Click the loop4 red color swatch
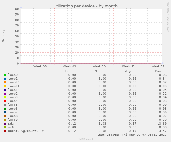The height and width of the screenshot is (142, 171). point(5,101)
